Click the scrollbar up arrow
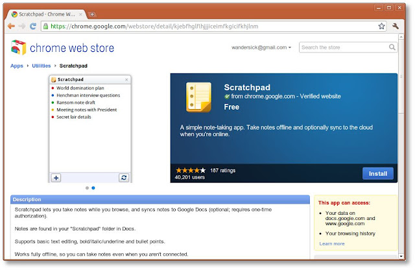This screenshot has width=415, height=270. (401, 36)
